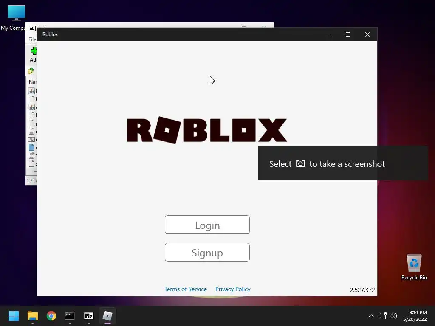The width and height of the screenshot is (435, 326).
Task: Click the Signup button in Roblox
Action: coord(207,253)
